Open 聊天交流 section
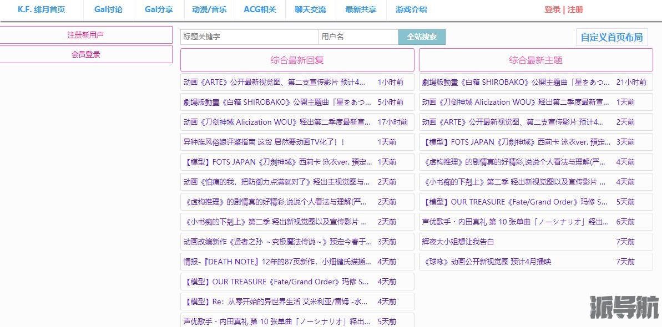662x327 pixels. tap(310, 10)
